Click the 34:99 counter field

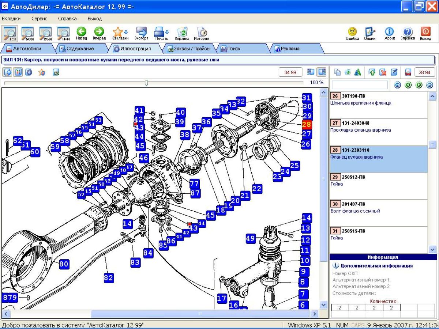(x=290, y=72)
